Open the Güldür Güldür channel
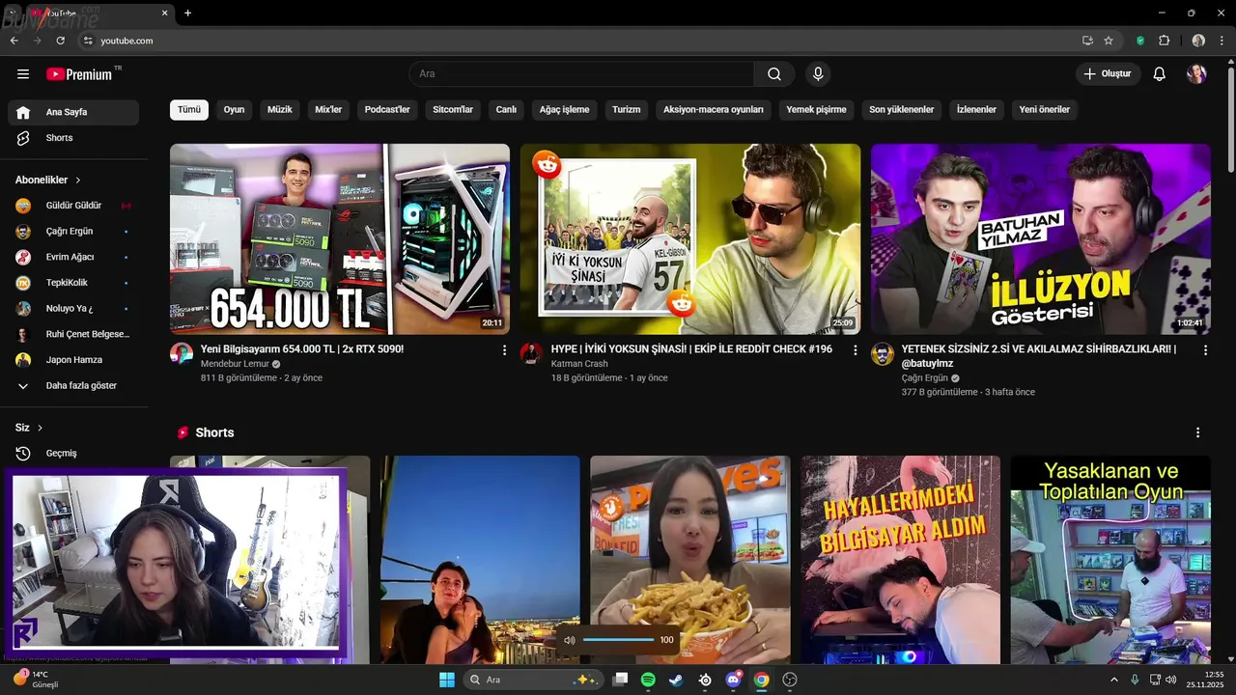 [x=73, y=206]
